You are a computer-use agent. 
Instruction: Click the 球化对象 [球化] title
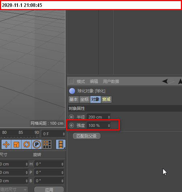(91, 91)
